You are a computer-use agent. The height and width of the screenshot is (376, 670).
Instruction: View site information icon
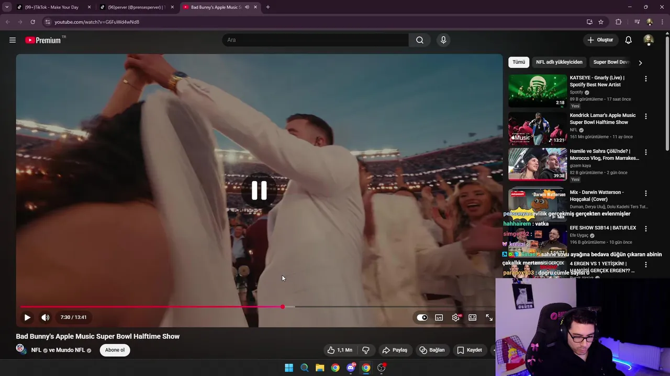point(48,22)
